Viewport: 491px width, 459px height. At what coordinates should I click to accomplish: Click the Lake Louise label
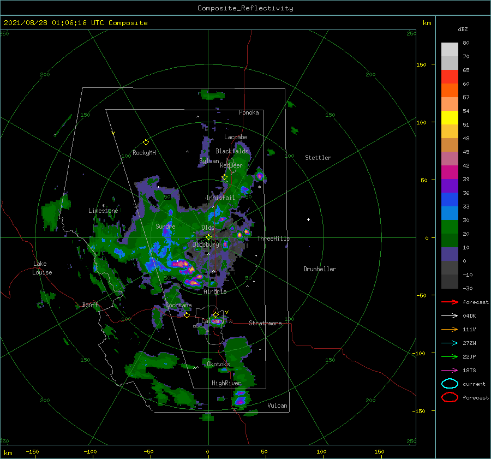[x=42, y=268]
